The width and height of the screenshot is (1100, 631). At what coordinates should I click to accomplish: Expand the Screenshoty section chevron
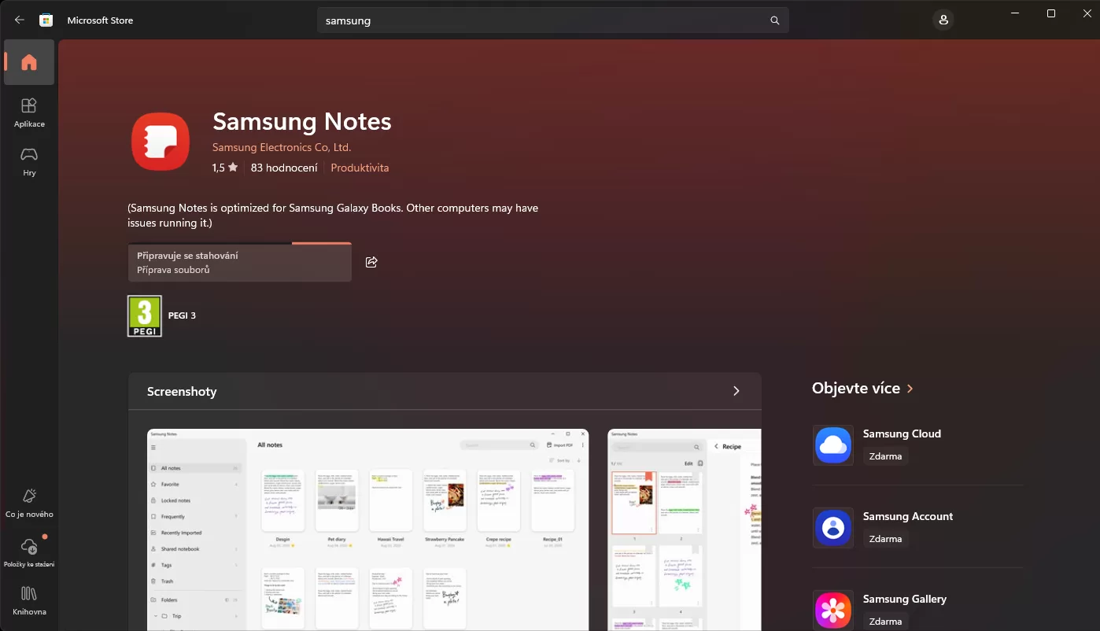point(736,391)
